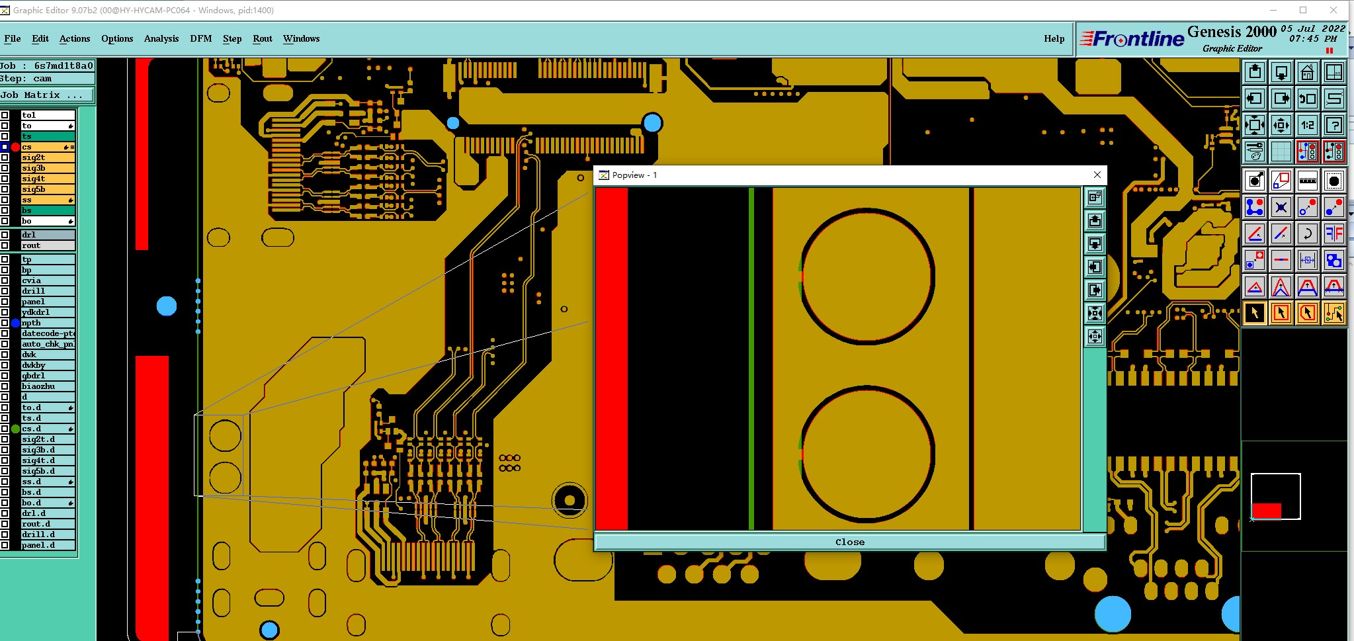Open the Step menu

(232, 38)
